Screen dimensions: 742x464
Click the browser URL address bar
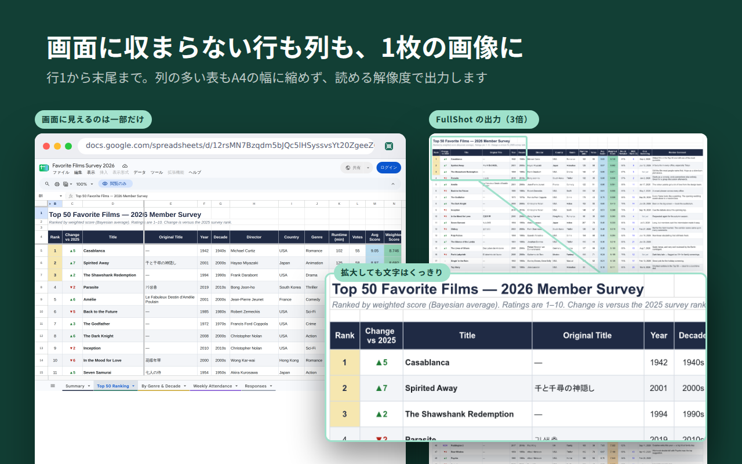pos(227,146)
